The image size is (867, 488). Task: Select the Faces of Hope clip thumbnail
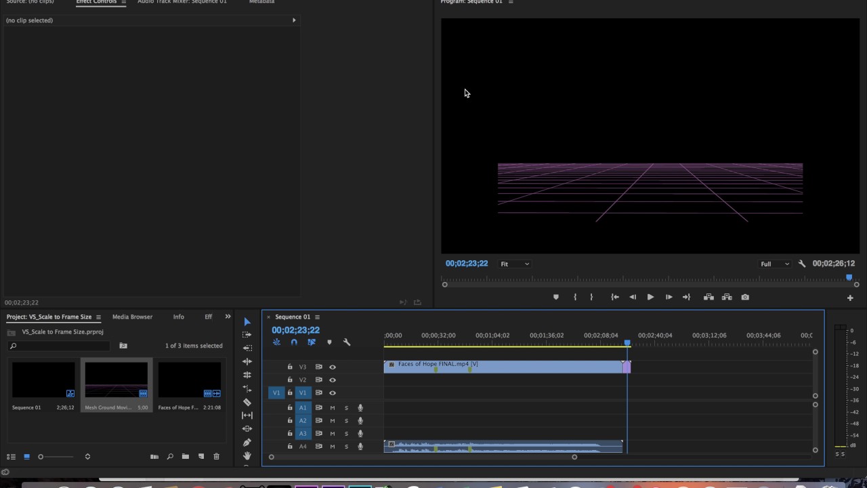tap(190, 380)
